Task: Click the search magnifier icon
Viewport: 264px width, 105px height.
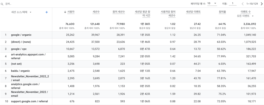Action: 2,4
